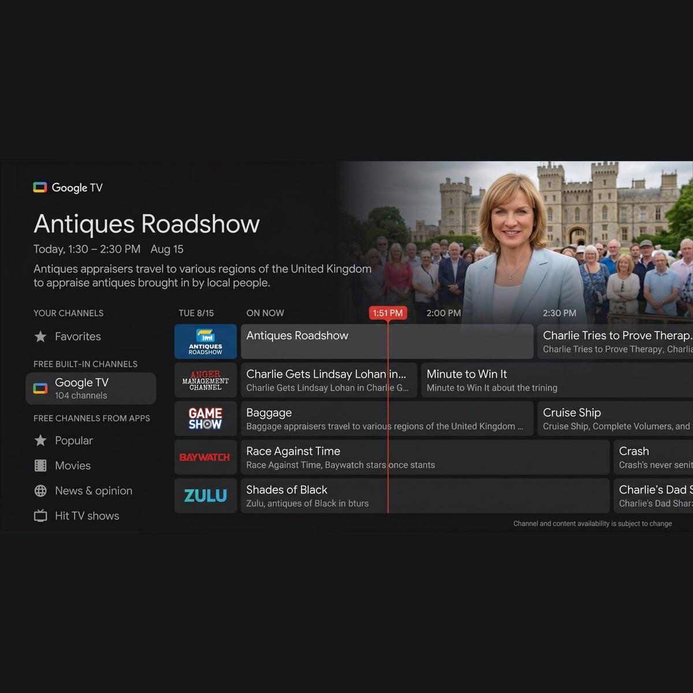The image size is (693, 693).
Task: Click the 1:51 PM current time marker
Action: click(x=388, y=313)
